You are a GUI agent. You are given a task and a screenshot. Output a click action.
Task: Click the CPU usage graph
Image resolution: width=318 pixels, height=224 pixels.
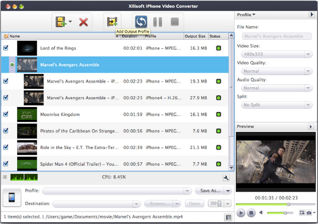[24, 177]
